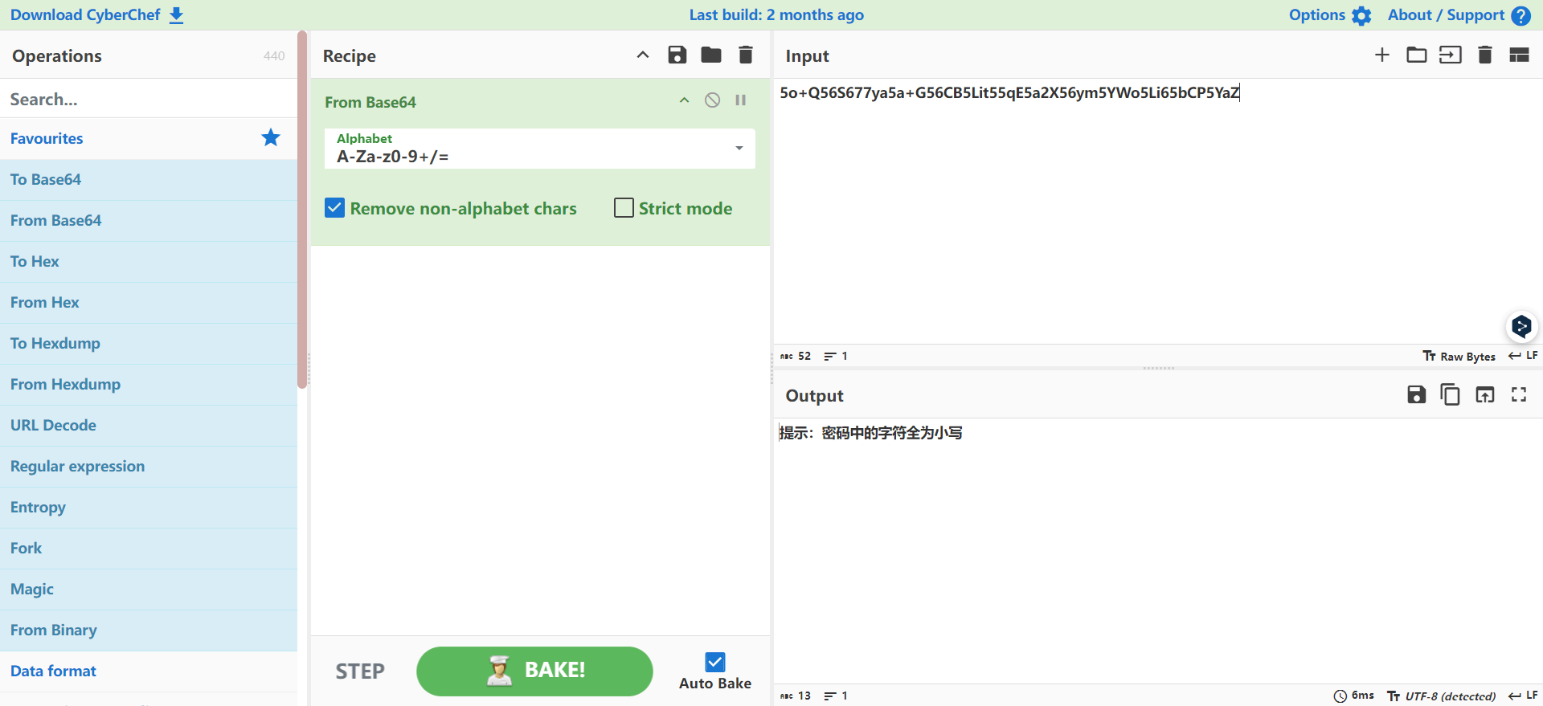Click Options link text

point(1316,14)
